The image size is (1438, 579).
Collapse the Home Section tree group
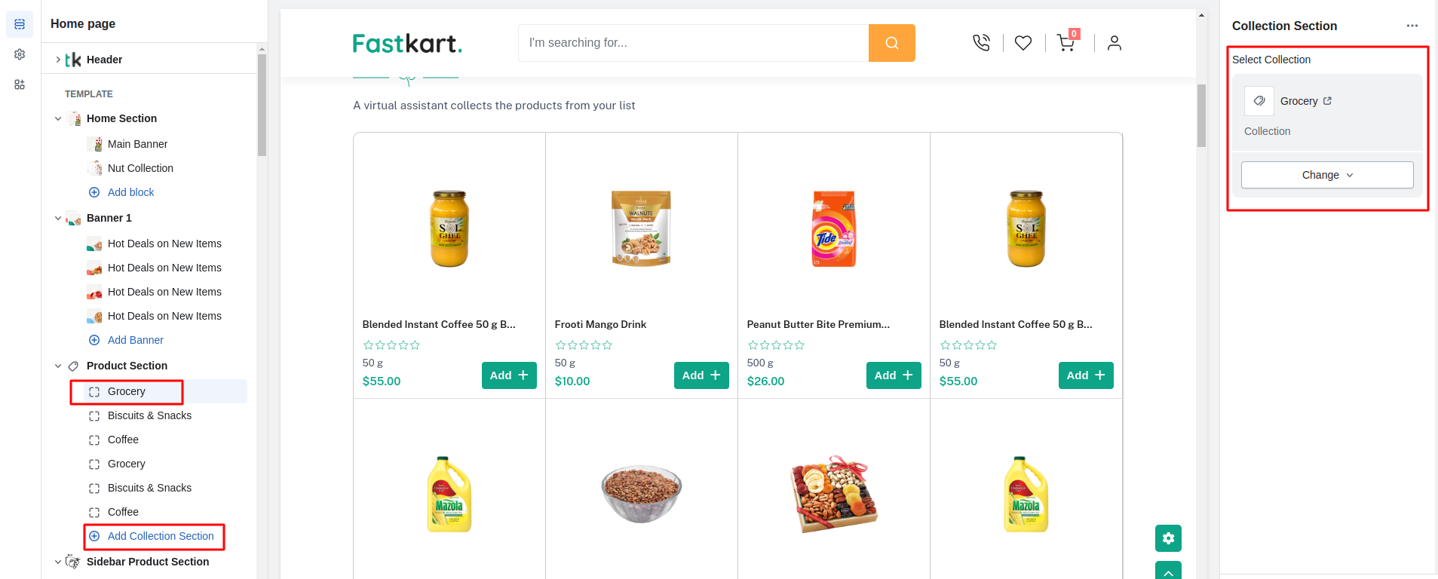pyautogui.click(x=58, y=118)
